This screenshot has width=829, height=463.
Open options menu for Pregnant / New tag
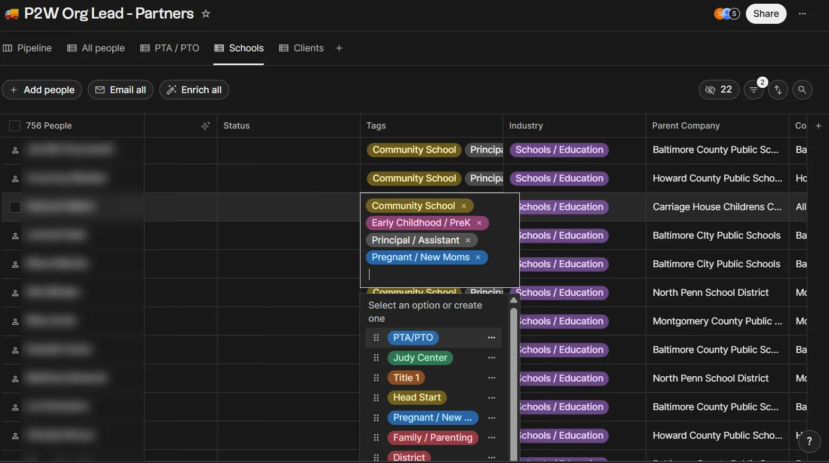[x=492, y=417]
